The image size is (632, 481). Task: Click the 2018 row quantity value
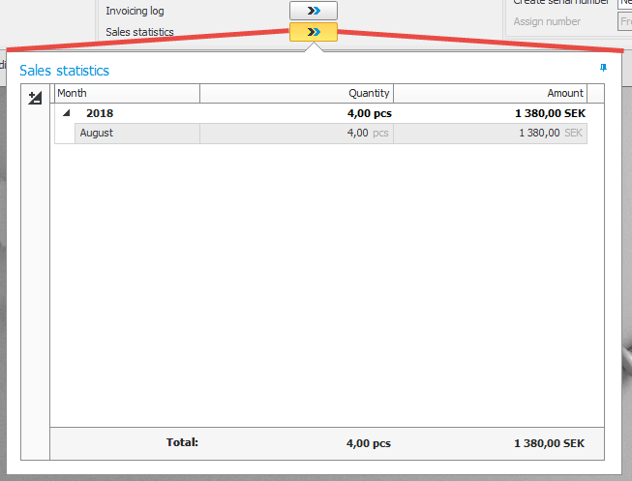coord(369,113)
